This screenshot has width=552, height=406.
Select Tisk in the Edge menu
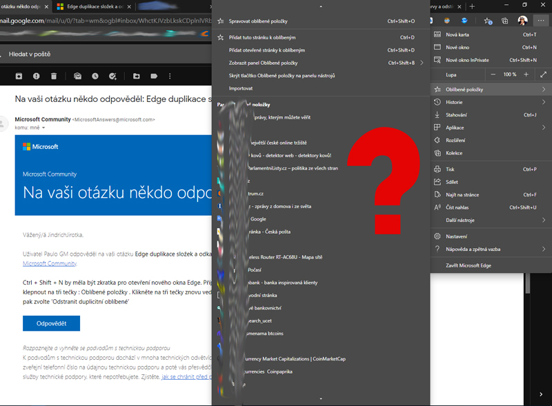click(x=491, y=170)
